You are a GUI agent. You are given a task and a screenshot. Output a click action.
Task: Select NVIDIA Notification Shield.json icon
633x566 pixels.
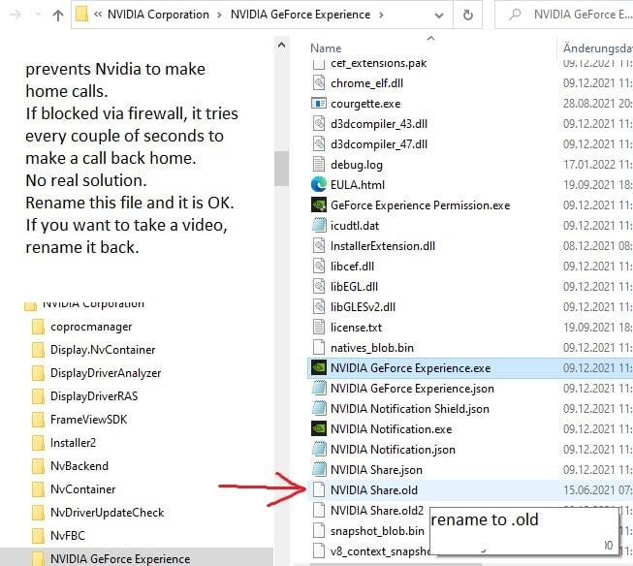[x=319, y=409]
